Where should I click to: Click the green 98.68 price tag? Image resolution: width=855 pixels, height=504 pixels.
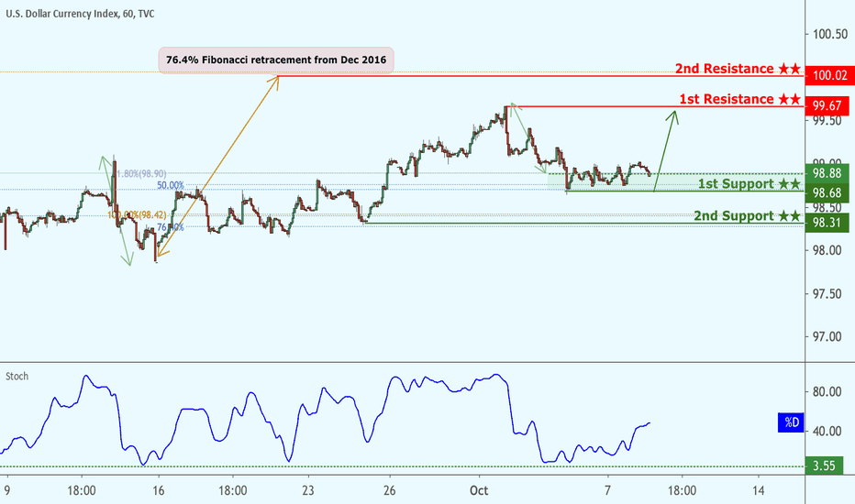827,192
